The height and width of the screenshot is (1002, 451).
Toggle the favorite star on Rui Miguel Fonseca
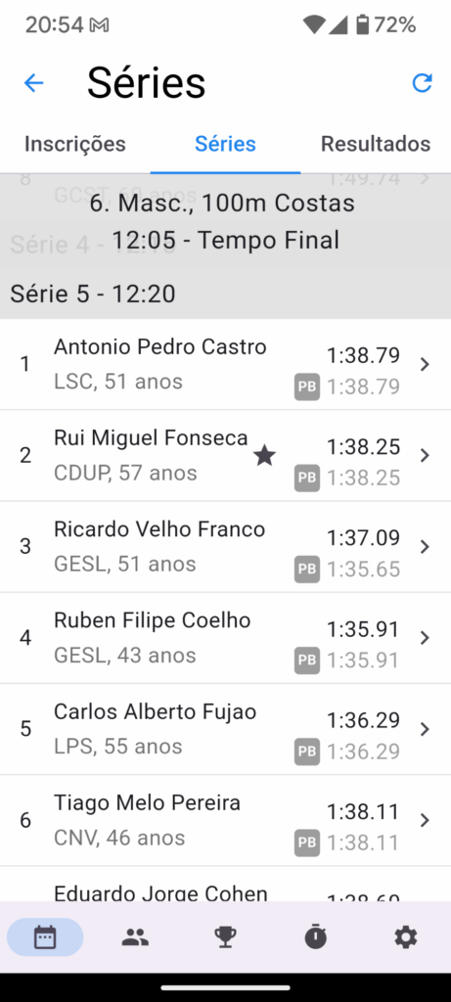[x=264, y=456]
